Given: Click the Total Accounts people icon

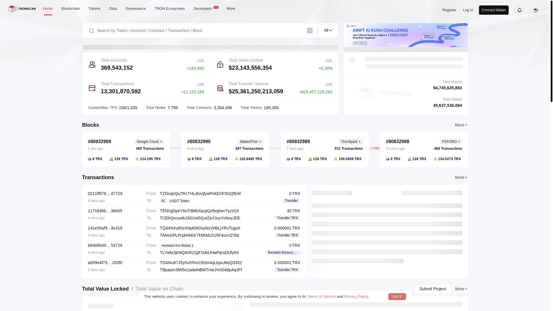Looking at the screenshot, I should (92, 65).
